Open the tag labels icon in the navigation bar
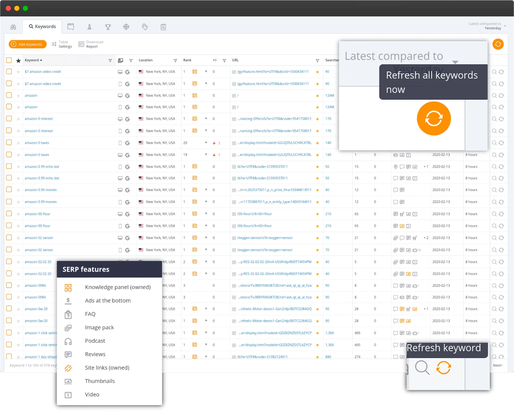Image resolution: width=514 pixels, height=412 pixels. pyautogui.click(x=145, y=27)
